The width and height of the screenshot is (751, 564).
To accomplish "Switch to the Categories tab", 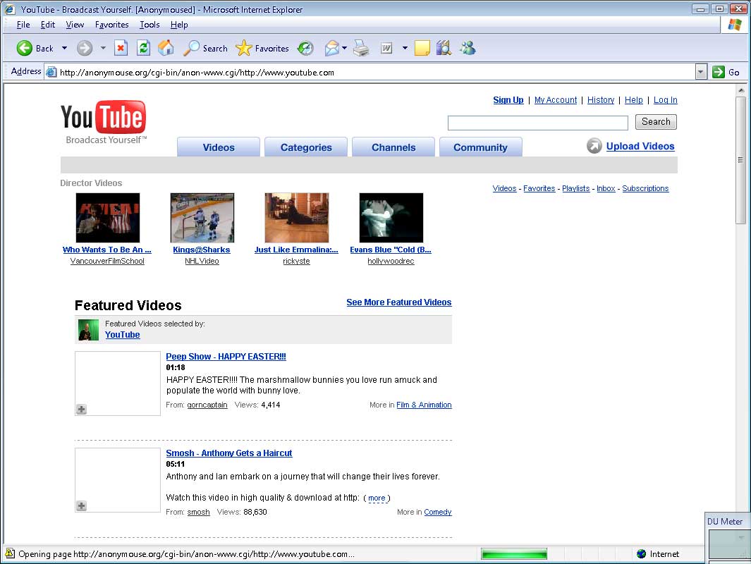I will click(306, 147).
